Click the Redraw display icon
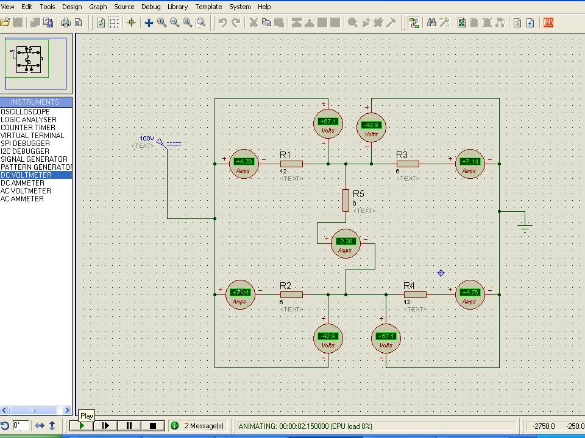Image resolution: width=585 pixels, height=438 pixels. [x=101, y=23]
